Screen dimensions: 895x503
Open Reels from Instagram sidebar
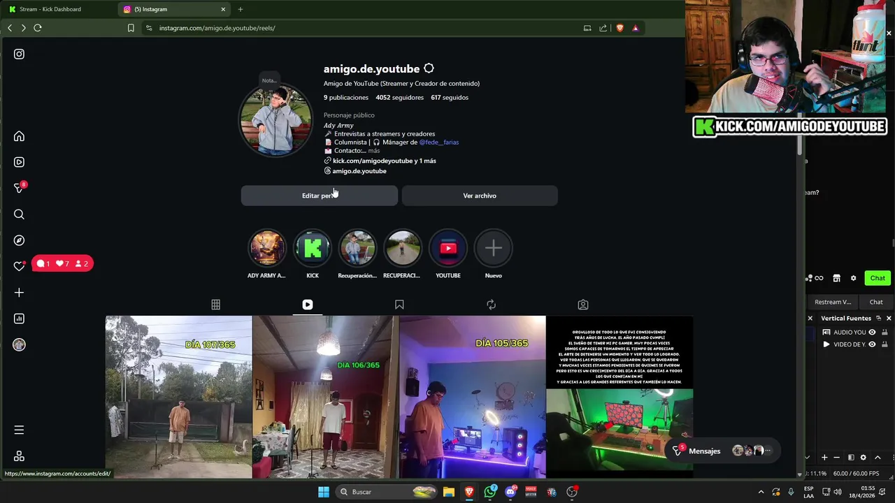point(19,162)
